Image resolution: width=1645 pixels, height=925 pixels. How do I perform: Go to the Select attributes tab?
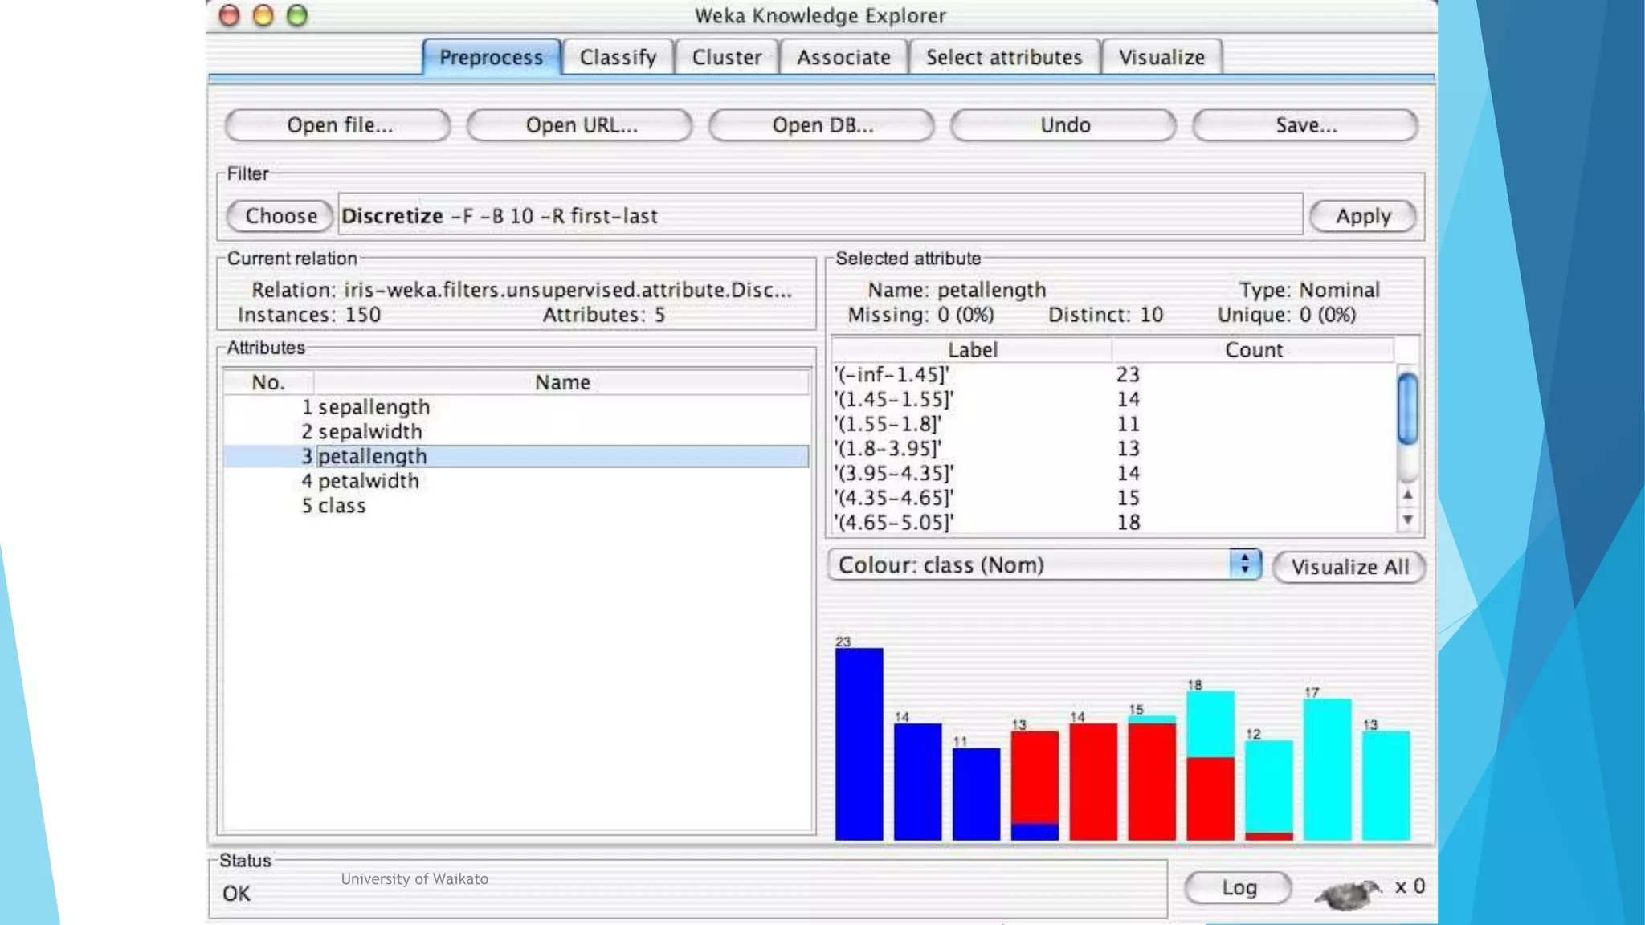[1003, 58]
